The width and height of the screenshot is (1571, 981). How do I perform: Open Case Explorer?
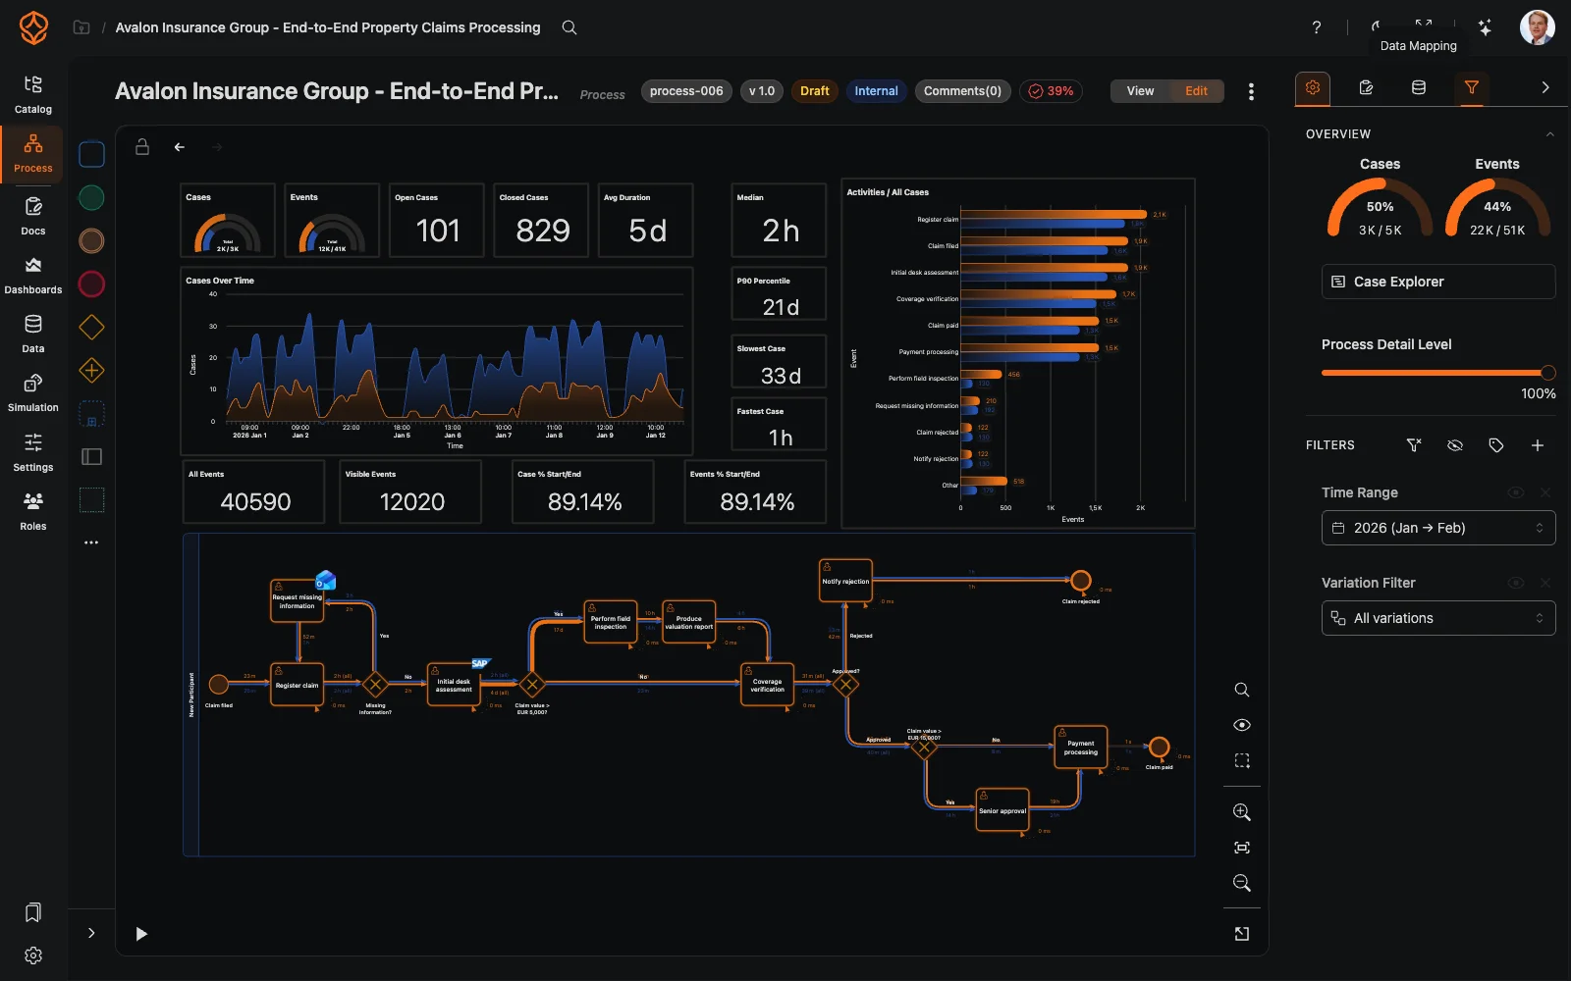point(1438,282)
